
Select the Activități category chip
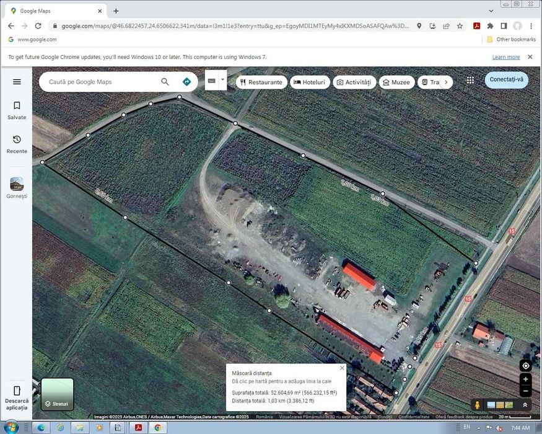tap(354, 82)
